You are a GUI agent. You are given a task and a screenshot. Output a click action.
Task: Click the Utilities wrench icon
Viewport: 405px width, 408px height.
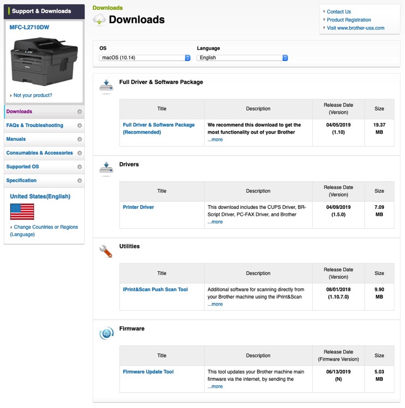pos(106,251)
